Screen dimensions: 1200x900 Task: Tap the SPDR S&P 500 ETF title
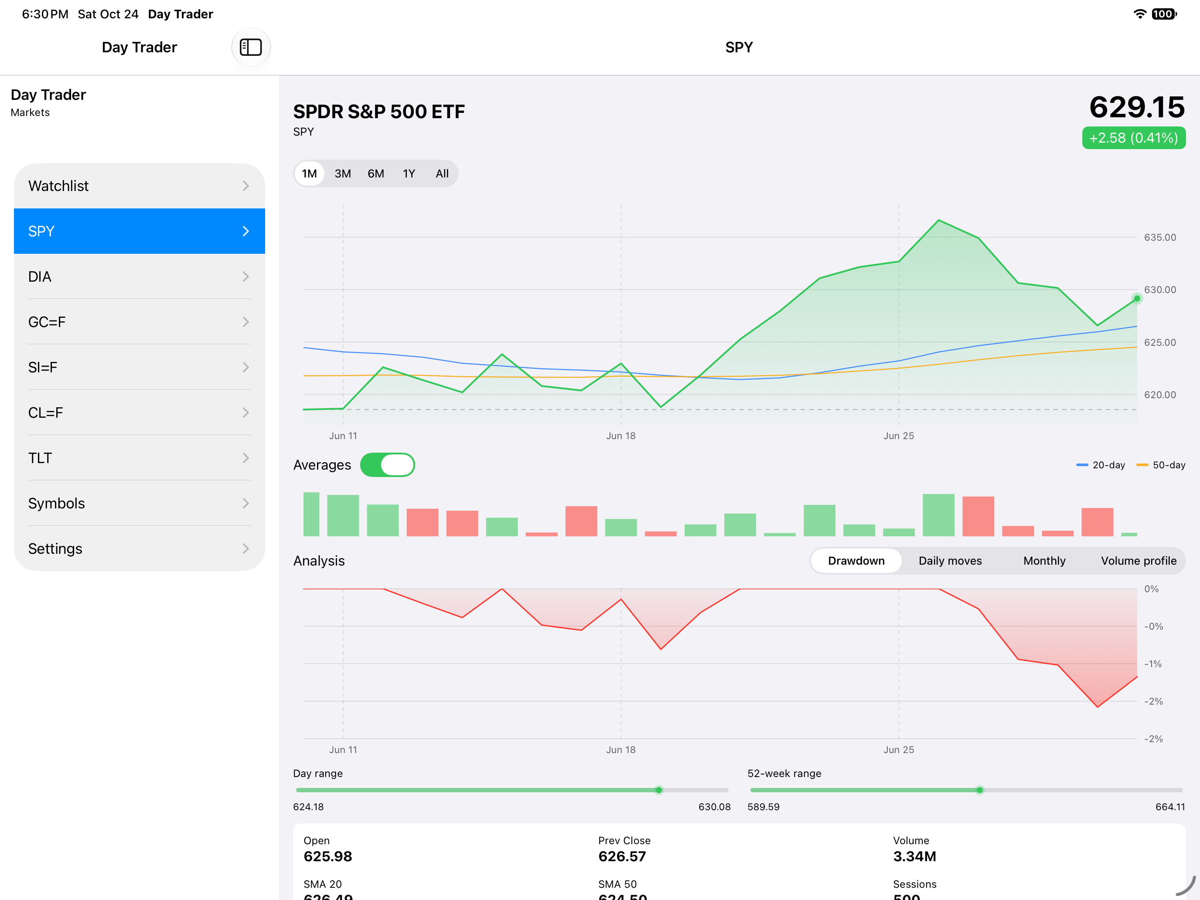378,112
